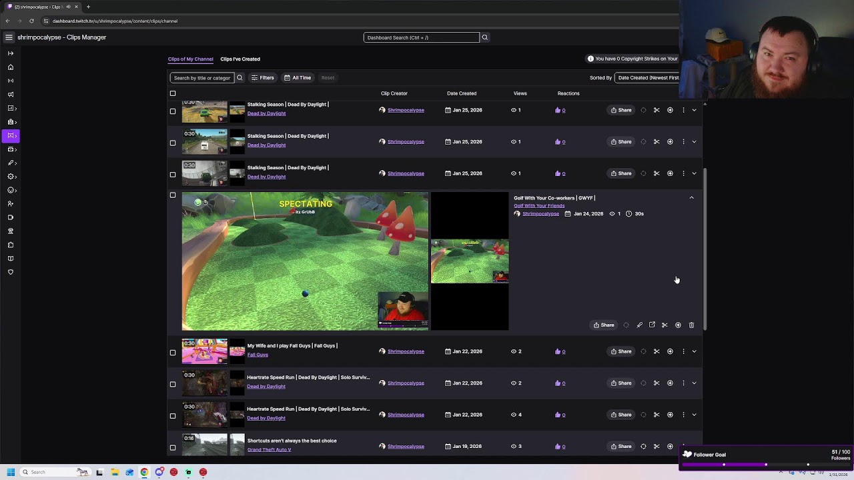
Task: Click Shrimpocalypse creator link in the Fall Guys row
Action: pos(406,351)
